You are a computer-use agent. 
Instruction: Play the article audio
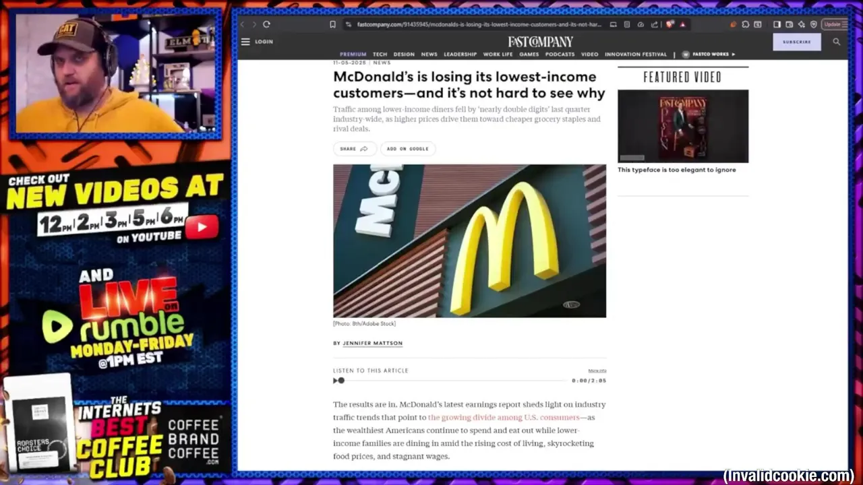point(335,381)
